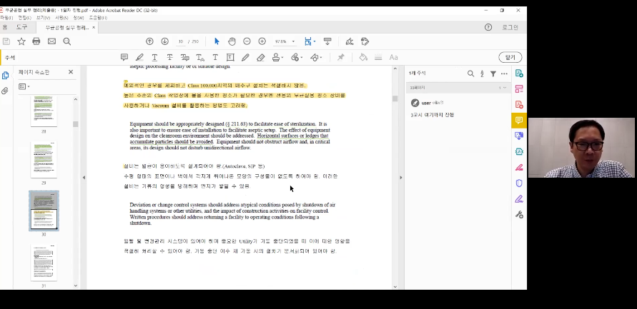Zoom in with the plus circle icon

262,41
